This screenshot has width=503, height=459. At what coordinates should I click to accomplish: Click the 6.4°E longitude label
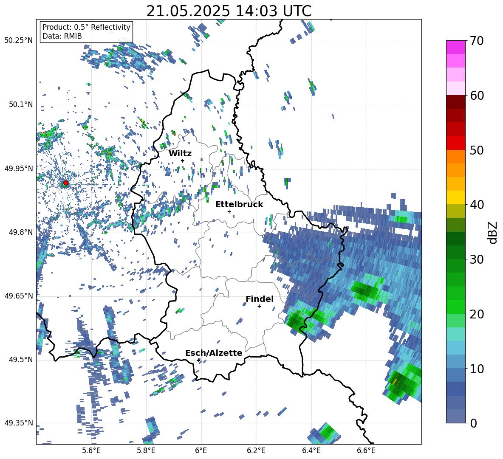[x=311, y=451]
